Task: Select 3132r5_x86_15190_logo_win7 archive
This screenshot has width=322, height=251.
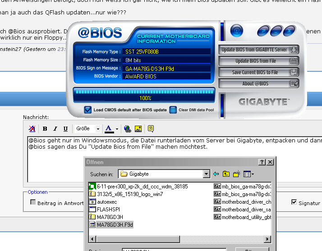Action: click(126, 194)
